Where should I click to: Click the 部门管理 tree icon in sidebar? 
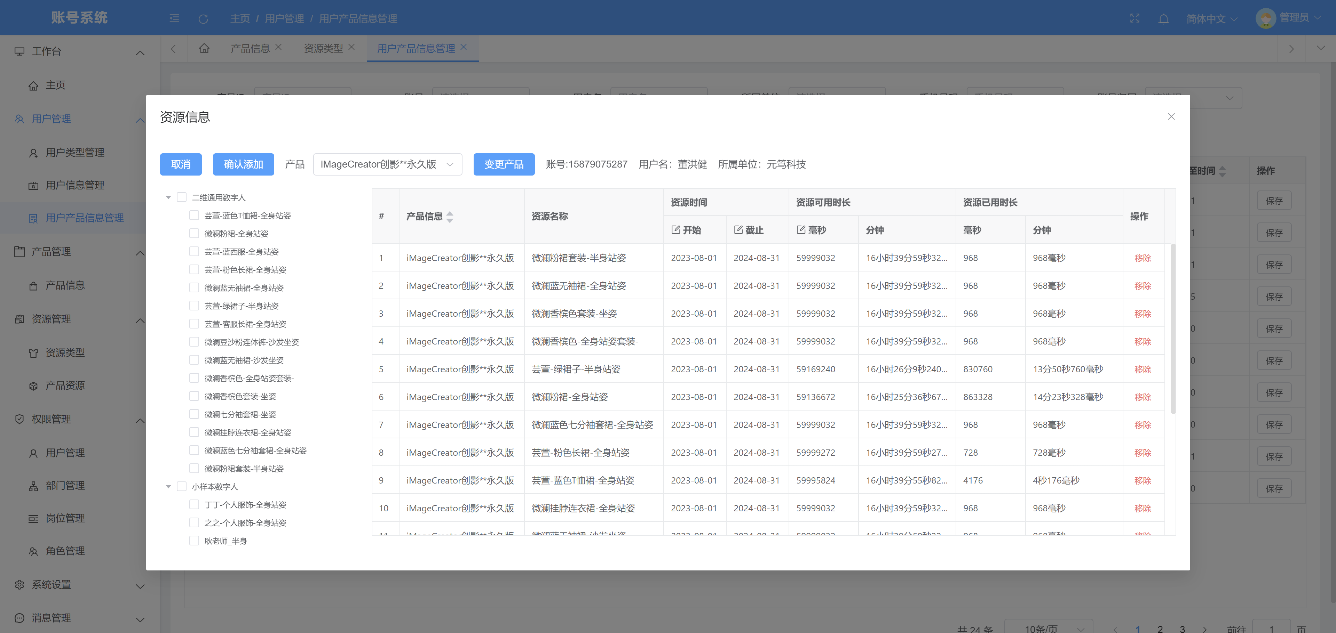[33, 486]
